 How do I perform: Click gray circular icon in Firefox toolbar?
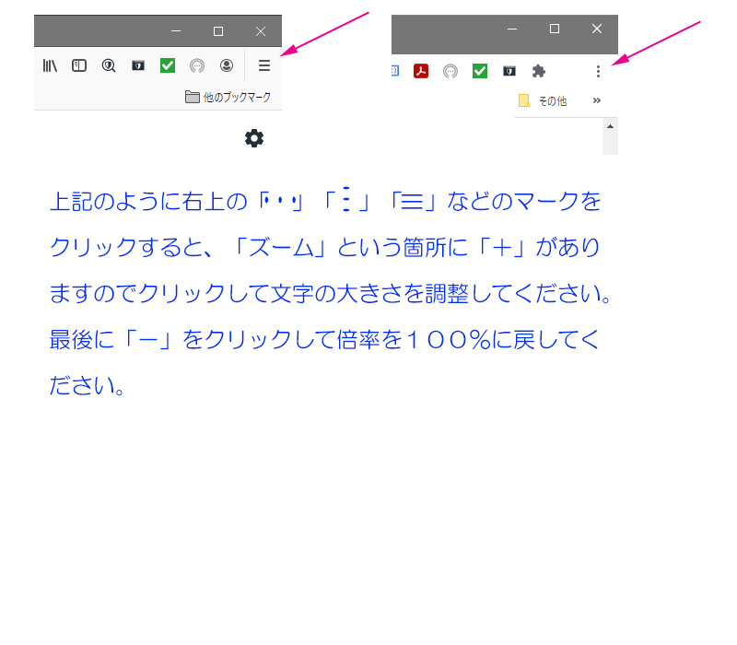pyautogui.click(x=196, y=65)
